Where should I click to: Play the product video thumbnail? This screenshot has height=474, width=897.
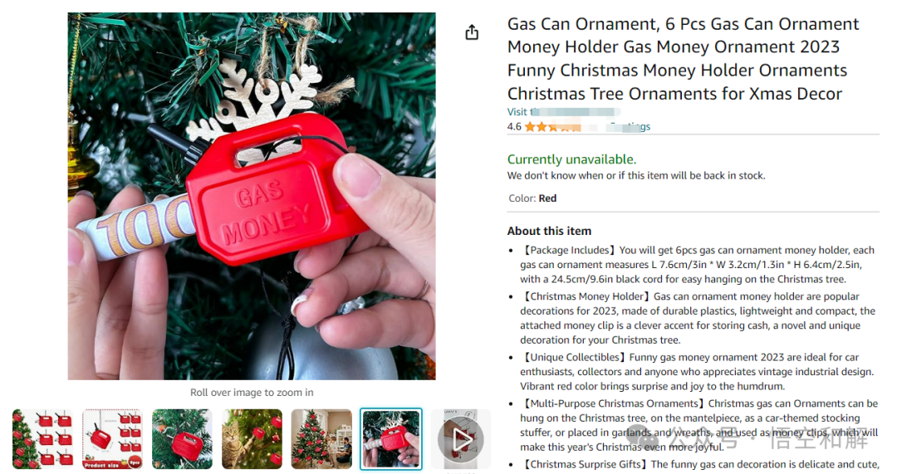coord(460,439)
